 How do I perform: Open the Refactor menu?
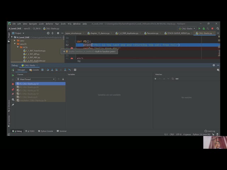(x=49, y=24)
